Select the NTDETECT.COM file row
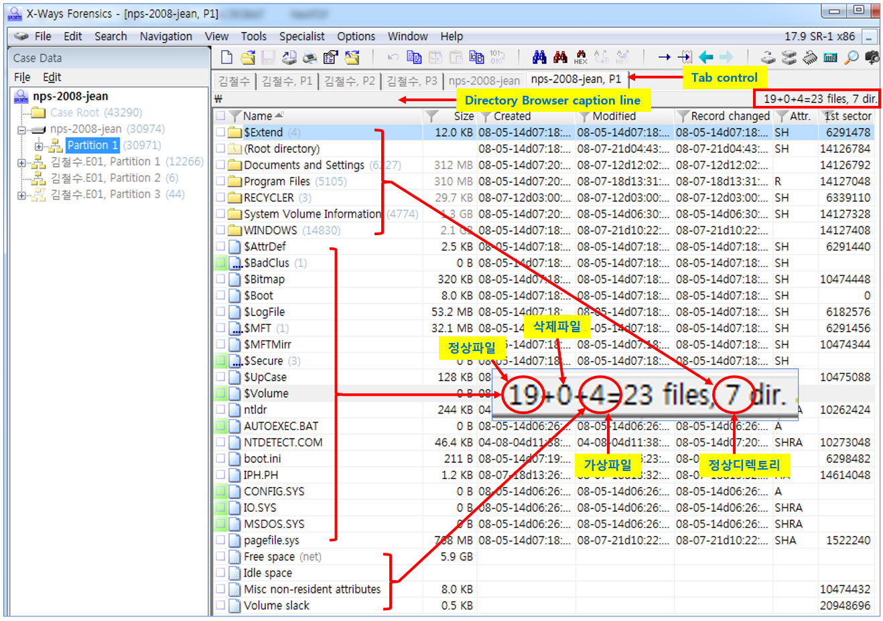The width and height of the screenshot is (883, 621). (543, 442)
